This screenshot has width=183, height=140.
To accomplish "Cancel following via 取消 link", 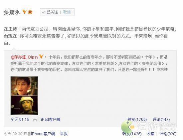I will (x=67, y=12).
